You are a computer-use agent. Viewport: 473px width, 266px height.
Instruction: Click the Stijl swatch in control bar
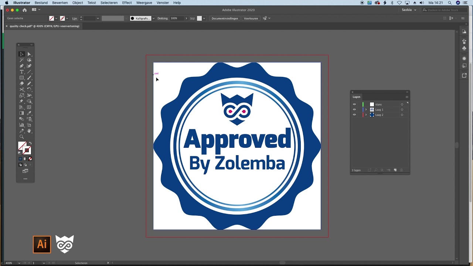pyautogui.click(x=199, y=18)
